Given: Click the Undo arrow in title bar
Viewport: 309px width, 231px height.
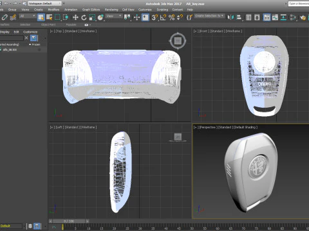Looking at the screenshot, I should point(6,3).
